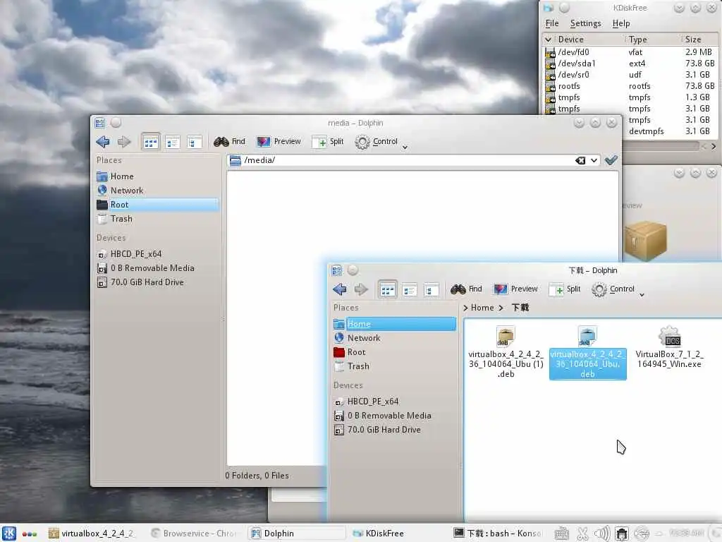Screen dimensions: 722x542
Task: Confirm location with the checkmark icon
Action: coord(611,160)
